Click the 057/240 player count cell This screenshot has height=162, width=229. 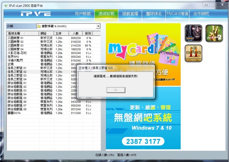(x=76, y=109)
